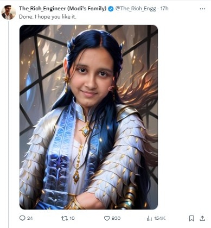This screenshot has height=228, width=211.
Task: Open the attached fantasy portrait image
Action: click(88, 117)
